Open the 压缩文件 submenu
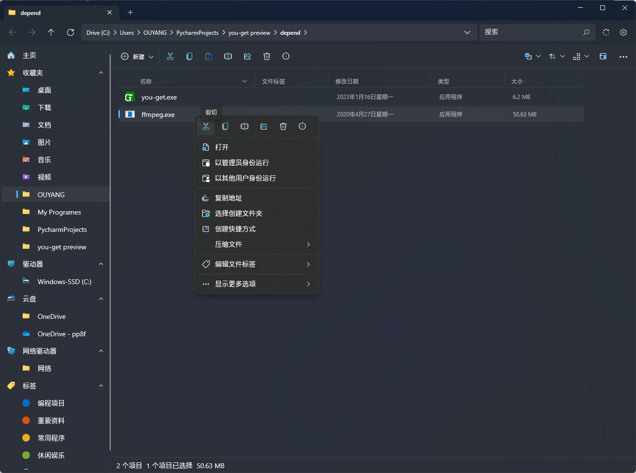The width and height of the screenshot is (636, 473). 257,244
